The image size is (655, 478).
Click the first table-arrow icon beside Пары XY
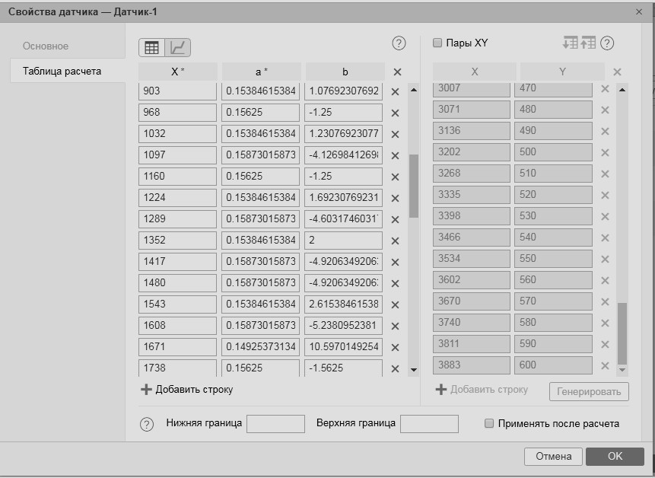click(570, 43)
